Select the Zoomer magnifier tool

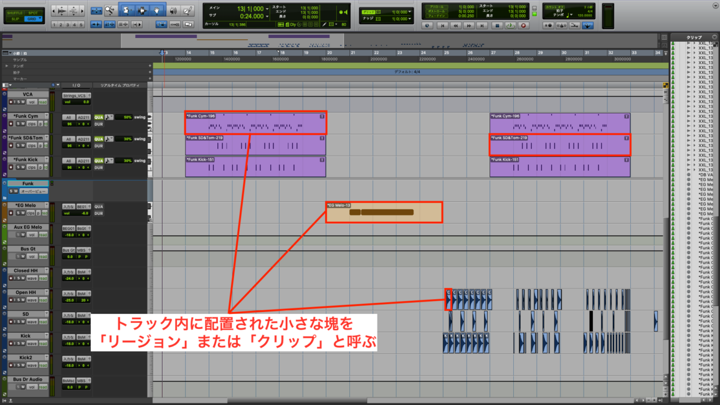(109, 10)
